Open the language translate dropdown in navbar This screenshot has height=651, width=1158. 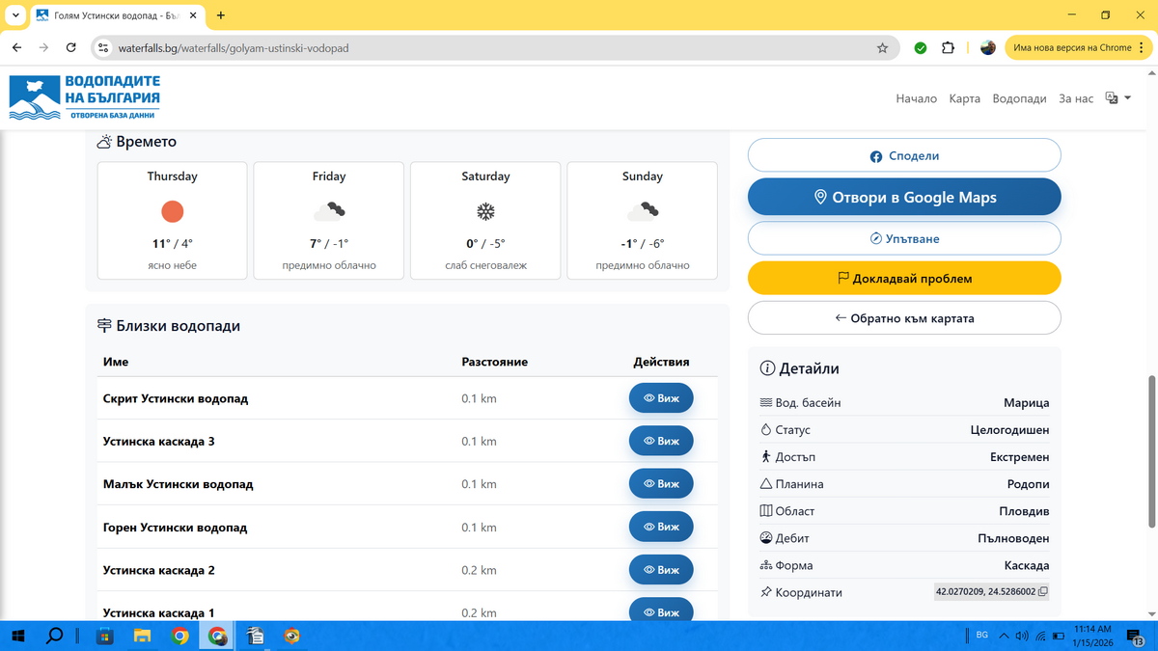(x=1117, y=98)
